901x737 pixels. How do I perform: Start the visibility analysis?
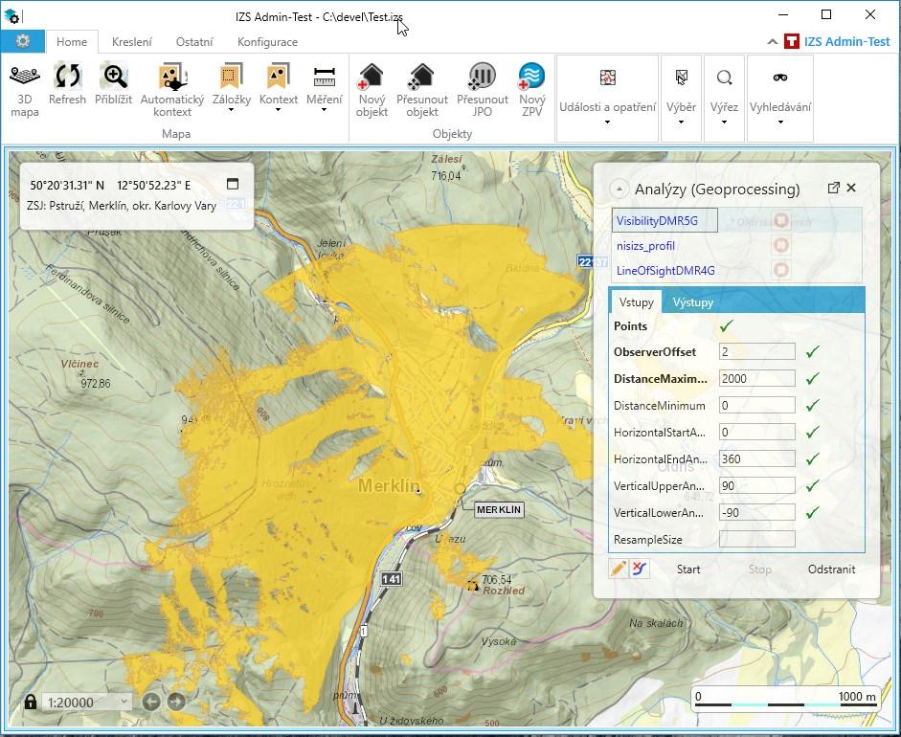[688, 569]
